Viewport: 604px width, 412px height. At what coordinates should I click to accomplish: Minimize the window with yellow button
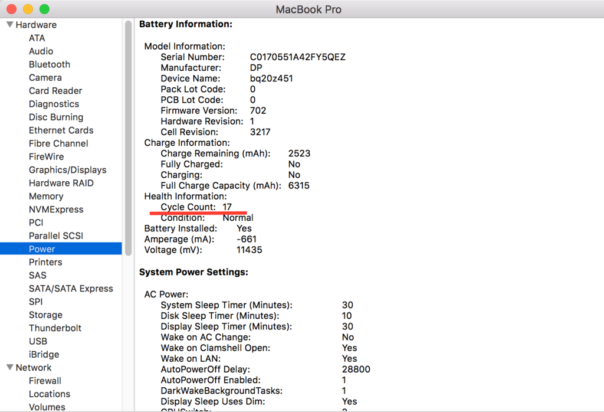[28, 9]
